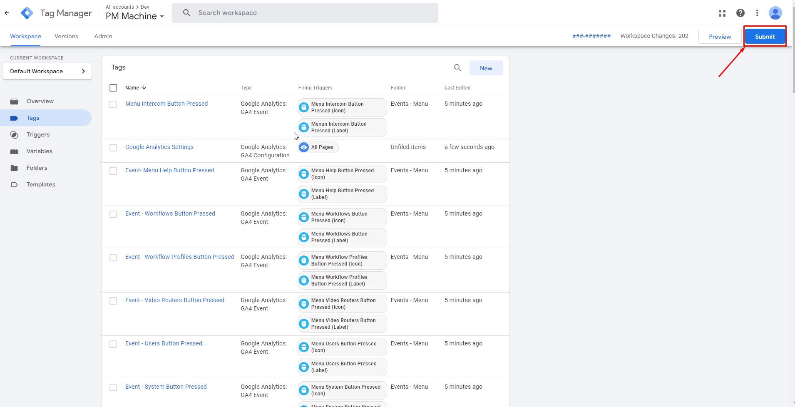This screenshot has height=407, width=795.
Task: Expand the Default Workspace selector
Action: [47, 71]
